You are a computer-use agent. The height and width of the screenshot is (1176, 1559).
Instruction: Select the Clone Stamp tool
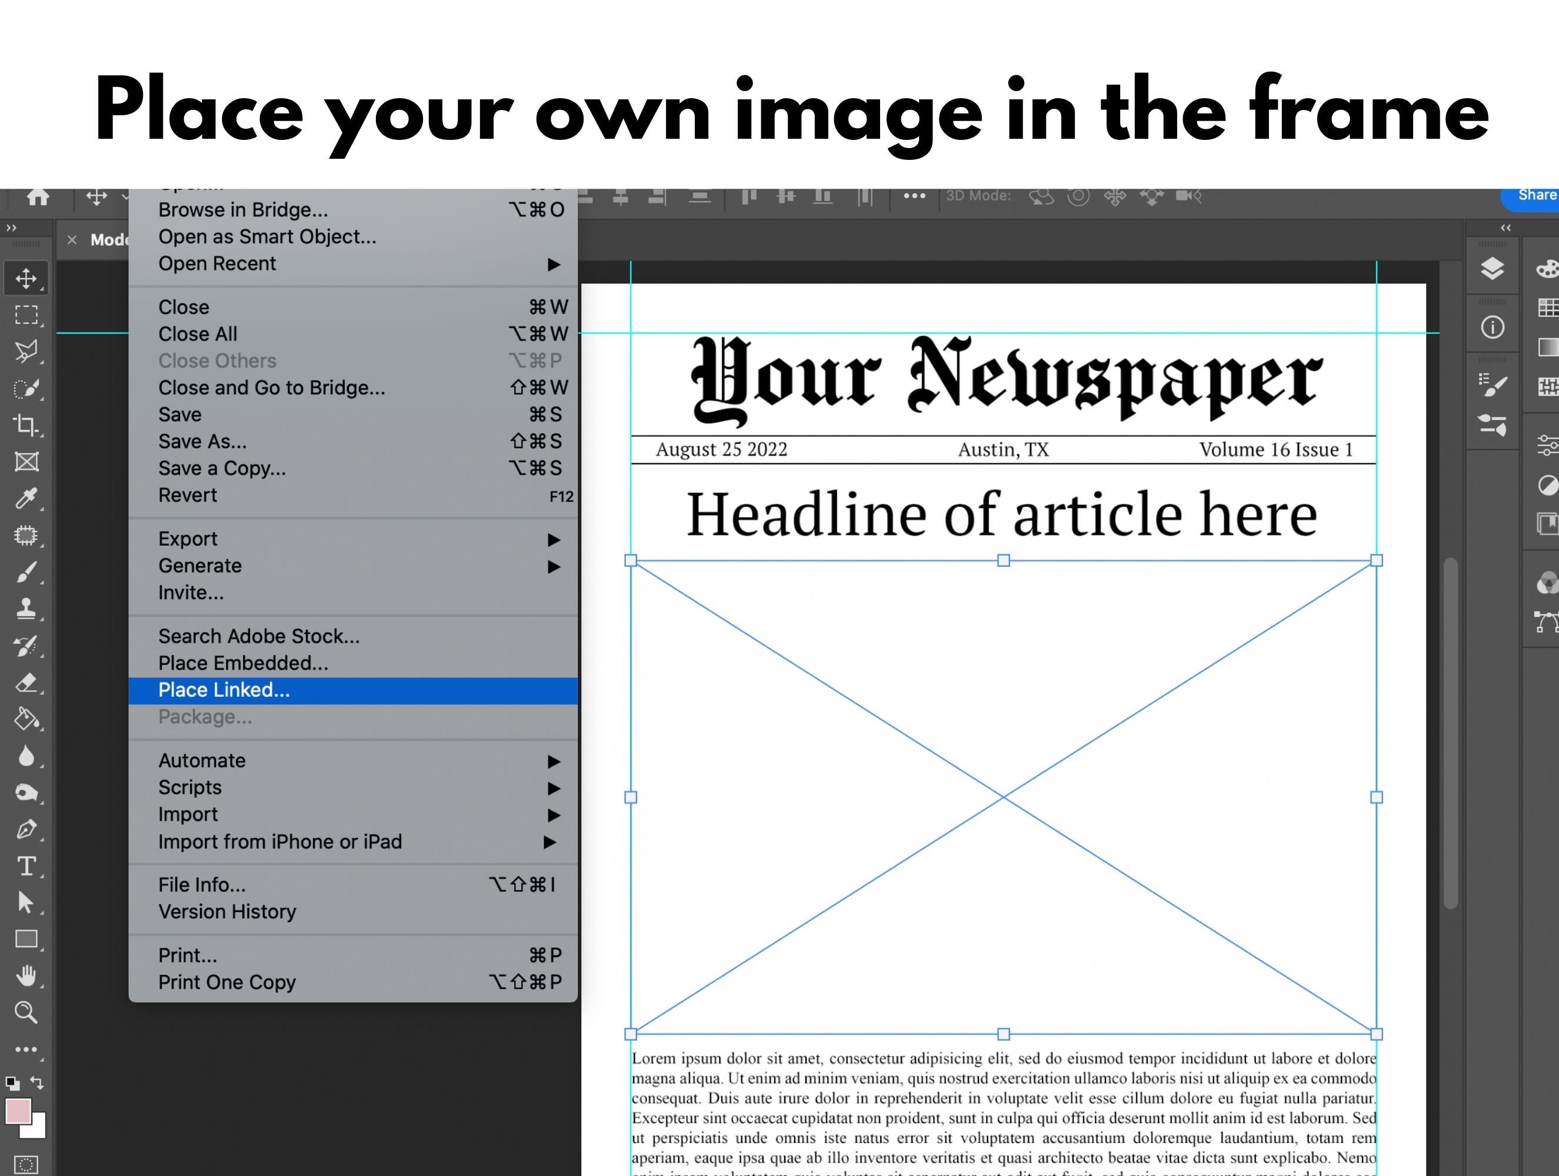click(x=27, y=609)
